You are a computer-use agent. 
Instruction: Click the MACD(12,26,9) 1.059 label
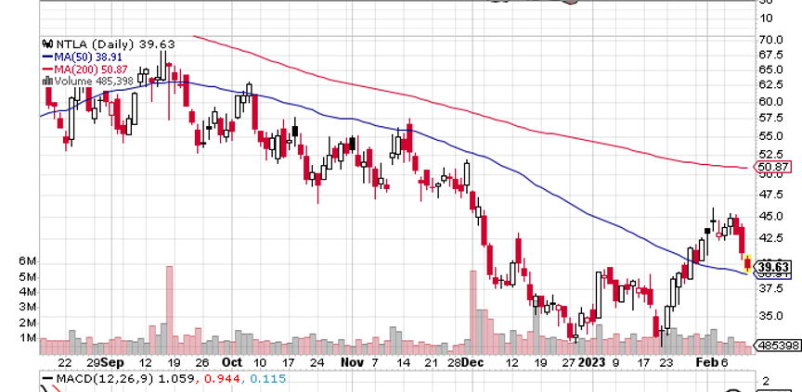pos(124,379)
